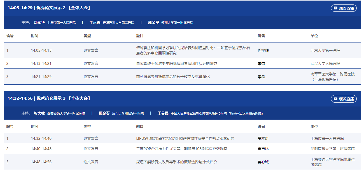Click time slot 14:21-14:29

click(41, 77)
